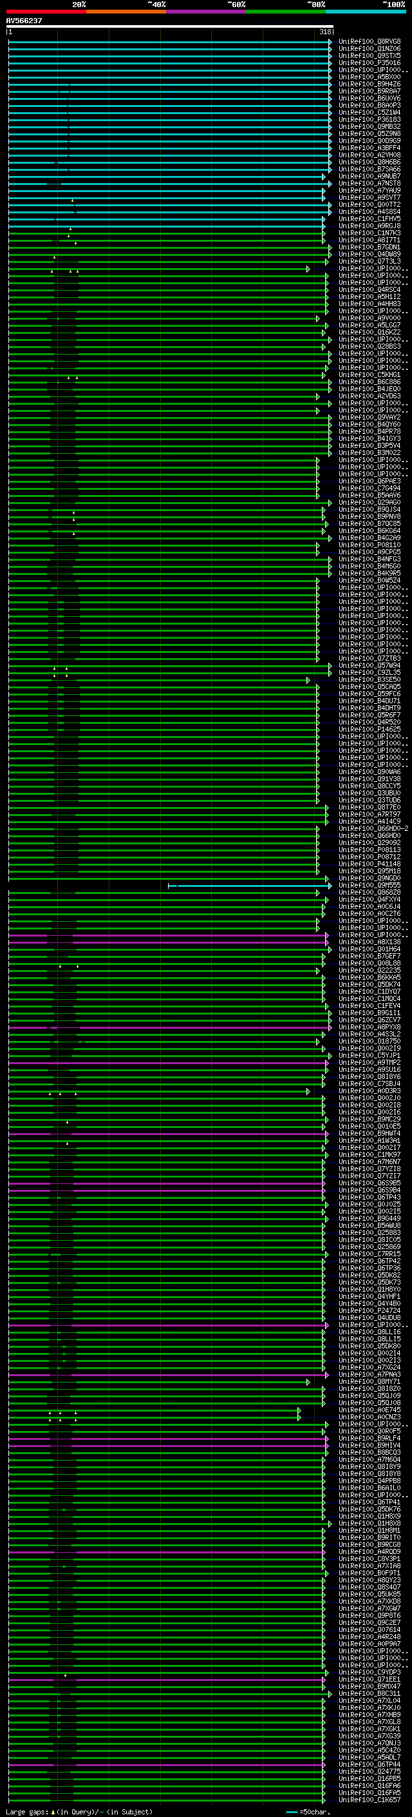This screenshot has width=412, height=1817.
Task: Select hit UniRef100_C1FHV5
Action: 370,219
